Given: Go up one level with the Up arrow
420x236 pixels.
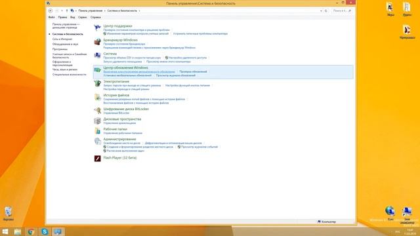Looking at the screenshot, I should [x=67, y=10].
